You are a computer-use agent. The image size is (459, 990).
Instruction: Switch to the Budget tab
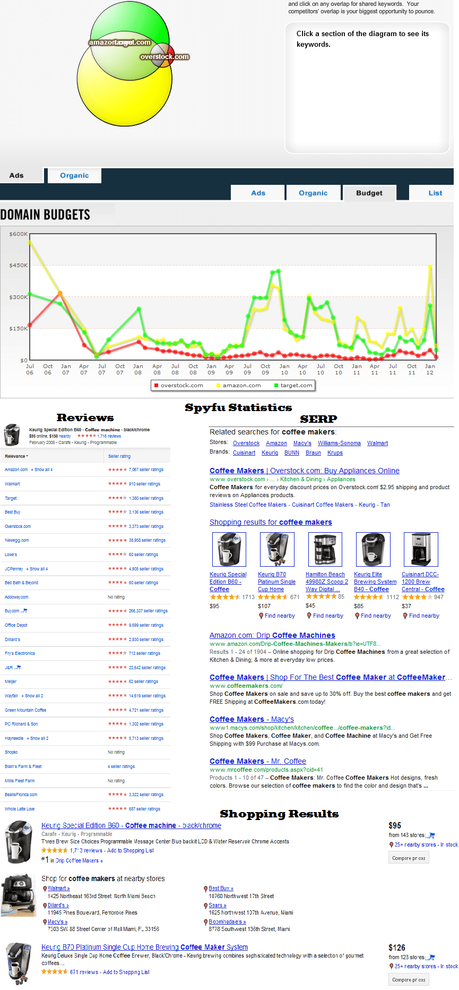tap(369, 193)
